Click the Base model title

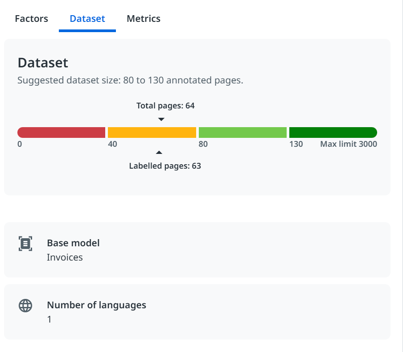pyautogui.click(x=73, y=243)
